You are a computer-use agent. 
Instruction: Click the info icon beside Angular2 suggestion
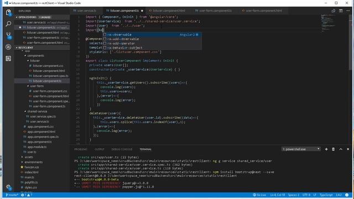click(197, 34)
